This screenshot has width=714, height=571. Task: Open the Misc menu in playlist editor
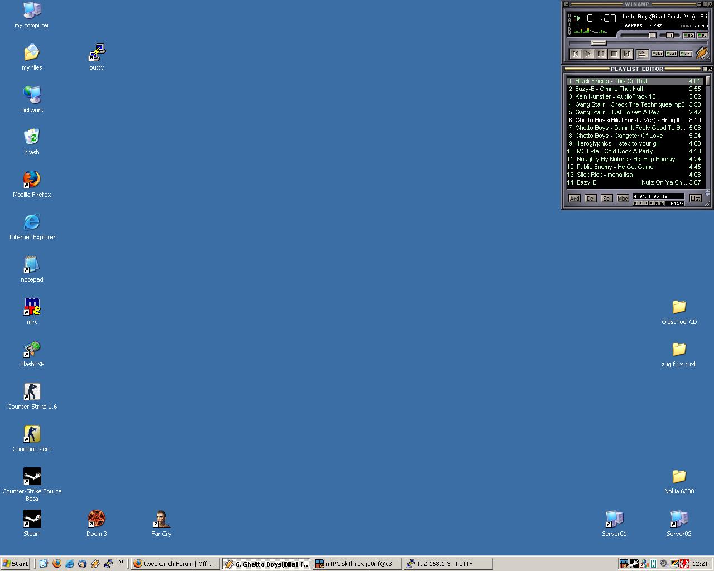pos(623,199)
